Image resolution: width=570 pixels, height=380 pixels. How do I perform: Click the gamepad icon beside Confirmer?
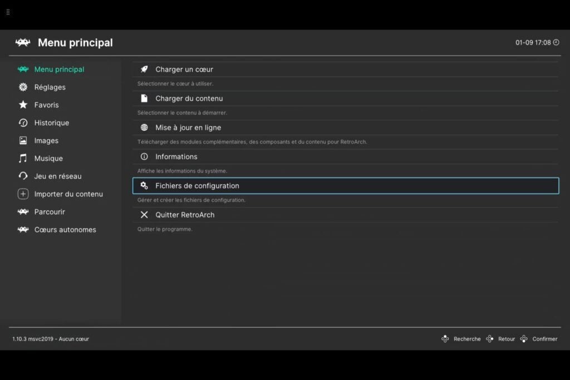click(524, 339)
